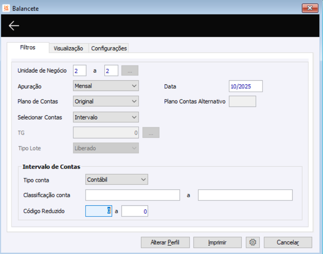323x254 pixels.
Task: Switch to the Filtros tab
Action: (x=28, y=47)
